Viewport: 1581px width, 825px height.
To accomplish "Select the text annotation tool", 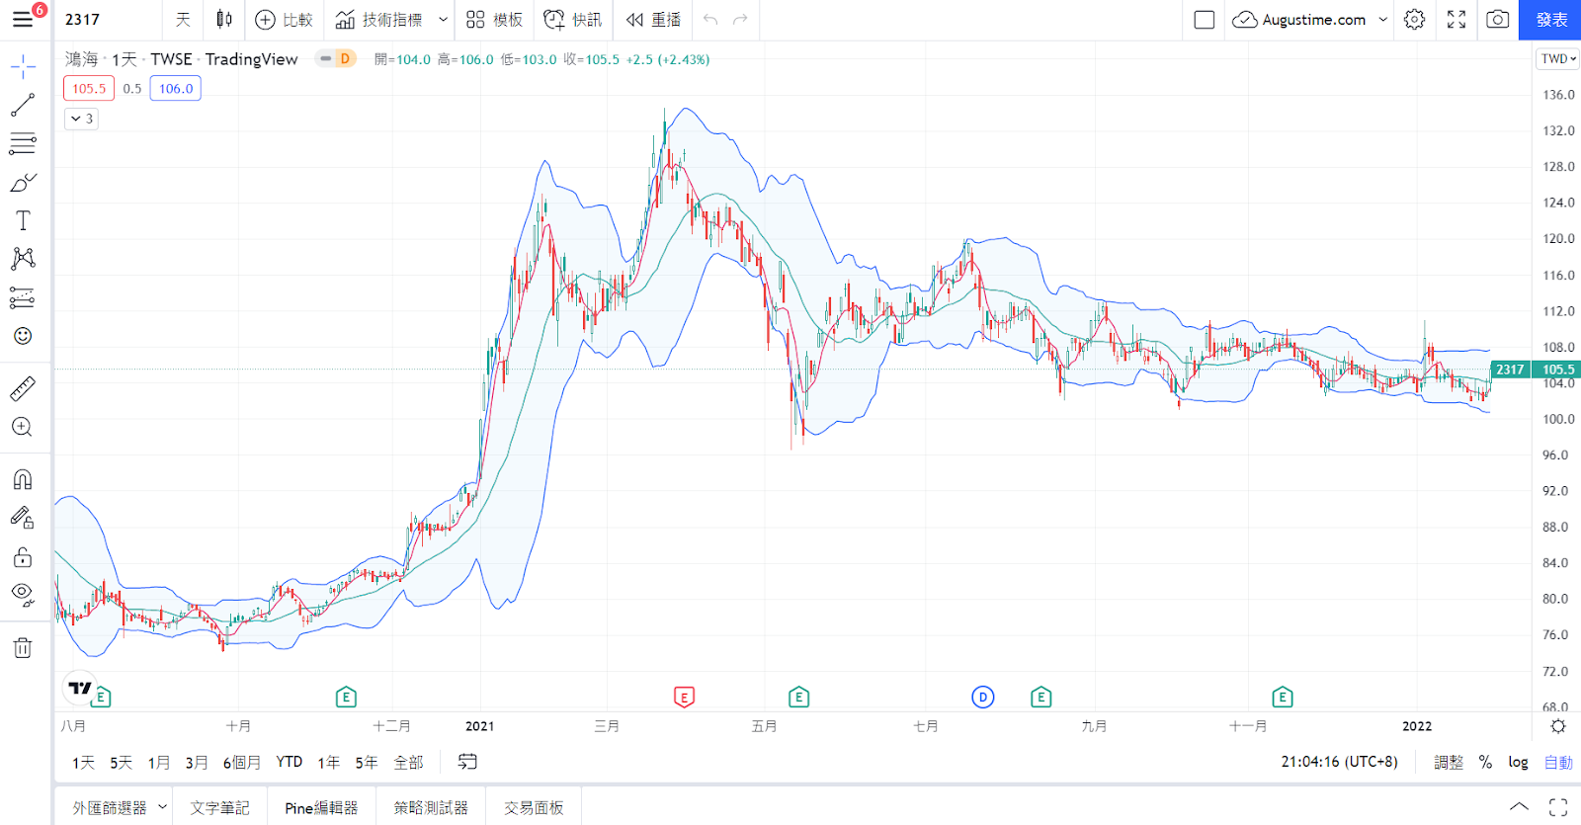I will 23,220.
